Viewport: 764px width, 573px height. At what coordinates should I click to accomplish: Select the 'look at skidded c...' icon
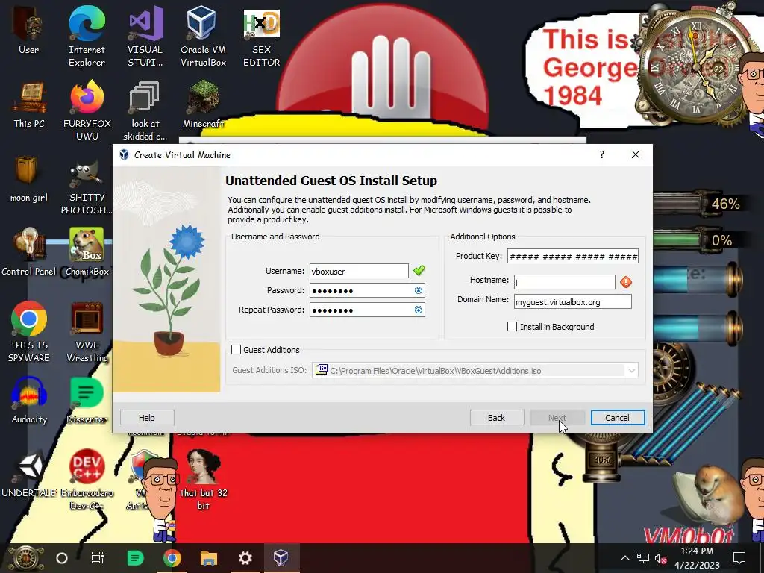(145, 110)
